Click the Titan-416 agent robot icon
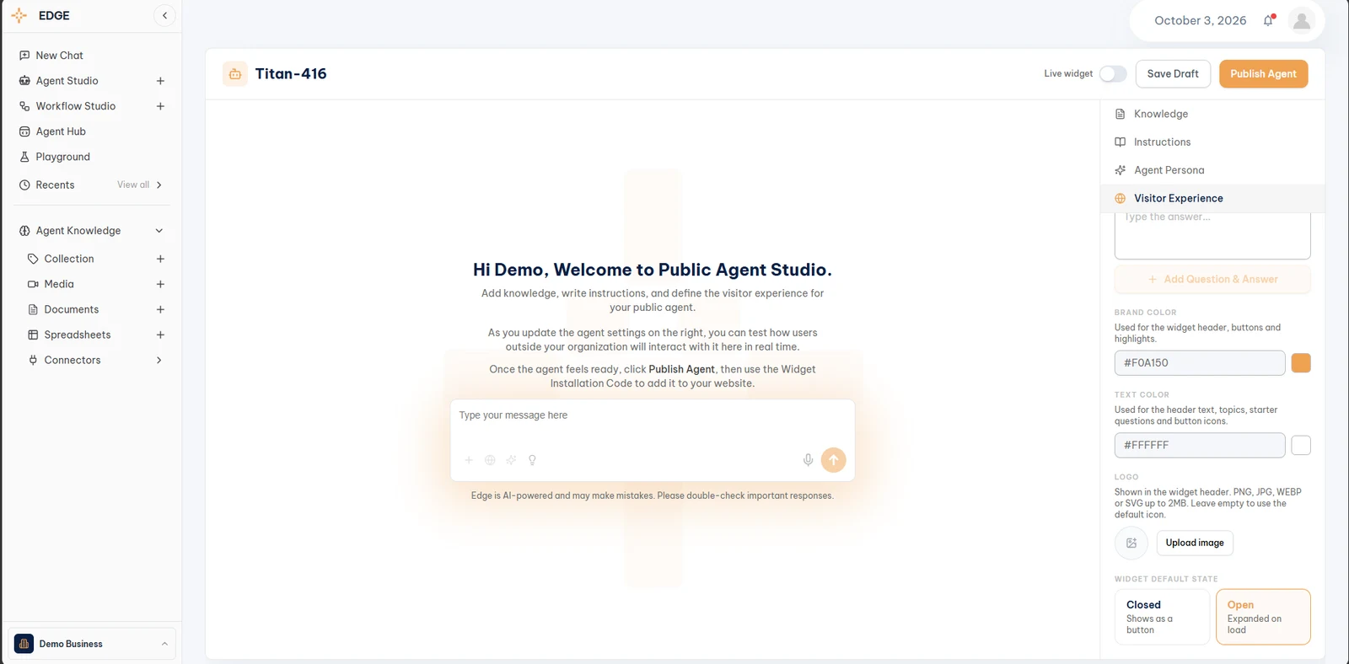Viewport: 1349px width, 664px height. [x=235, y=74]
